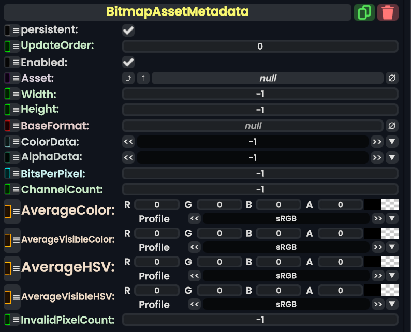Click the previous-value arrows for ColorData
This screenshot has width=411, height=332.
(128, 142)
